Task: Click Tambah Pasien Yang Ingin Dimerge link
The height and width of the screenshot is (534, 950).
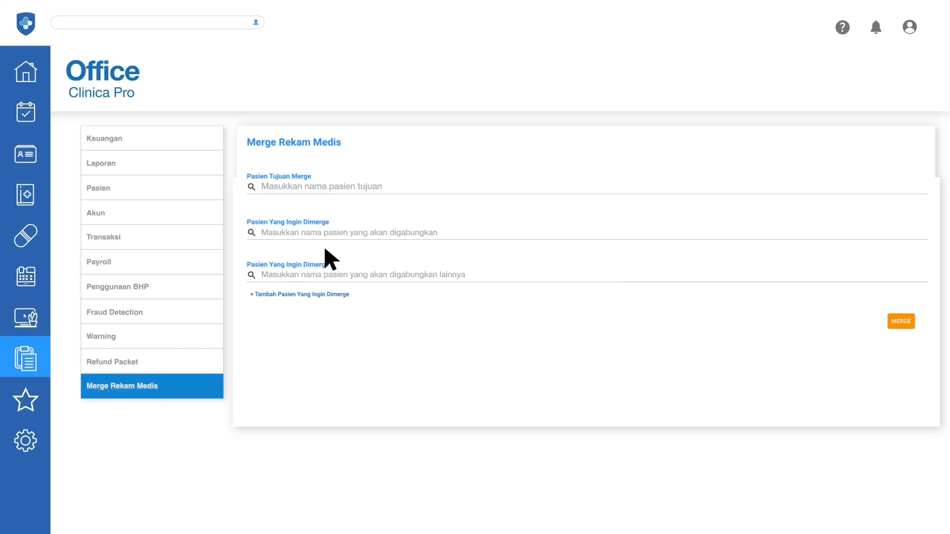Action: pos(300,294)
